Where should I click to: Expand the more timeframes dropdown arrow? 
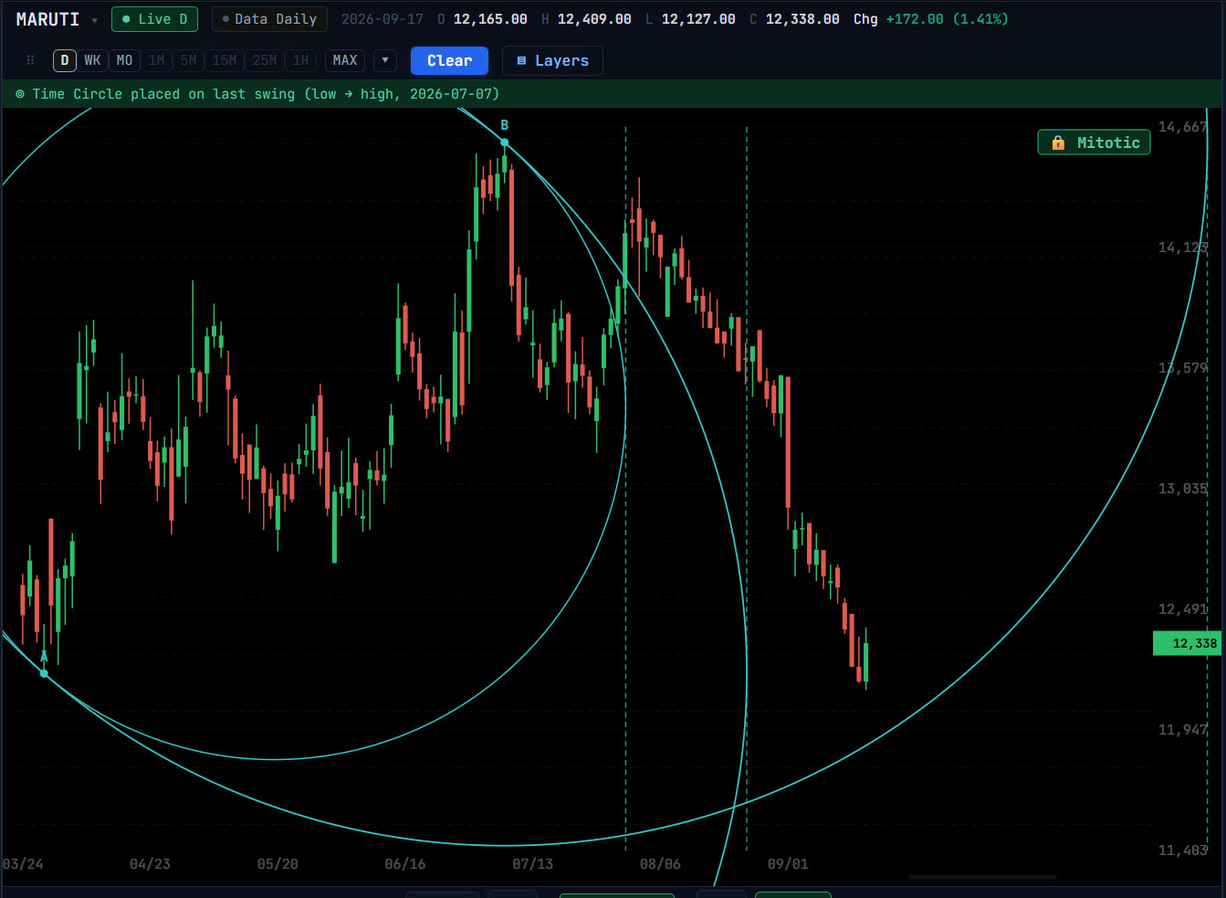click(385, 60)
